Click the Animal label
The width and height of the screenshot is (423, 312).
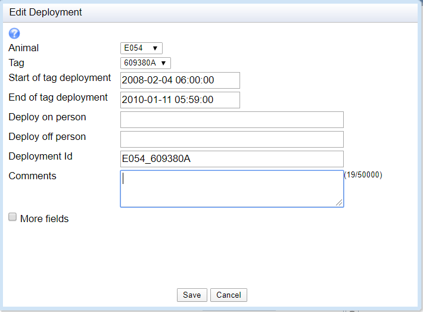coord(24,48)
